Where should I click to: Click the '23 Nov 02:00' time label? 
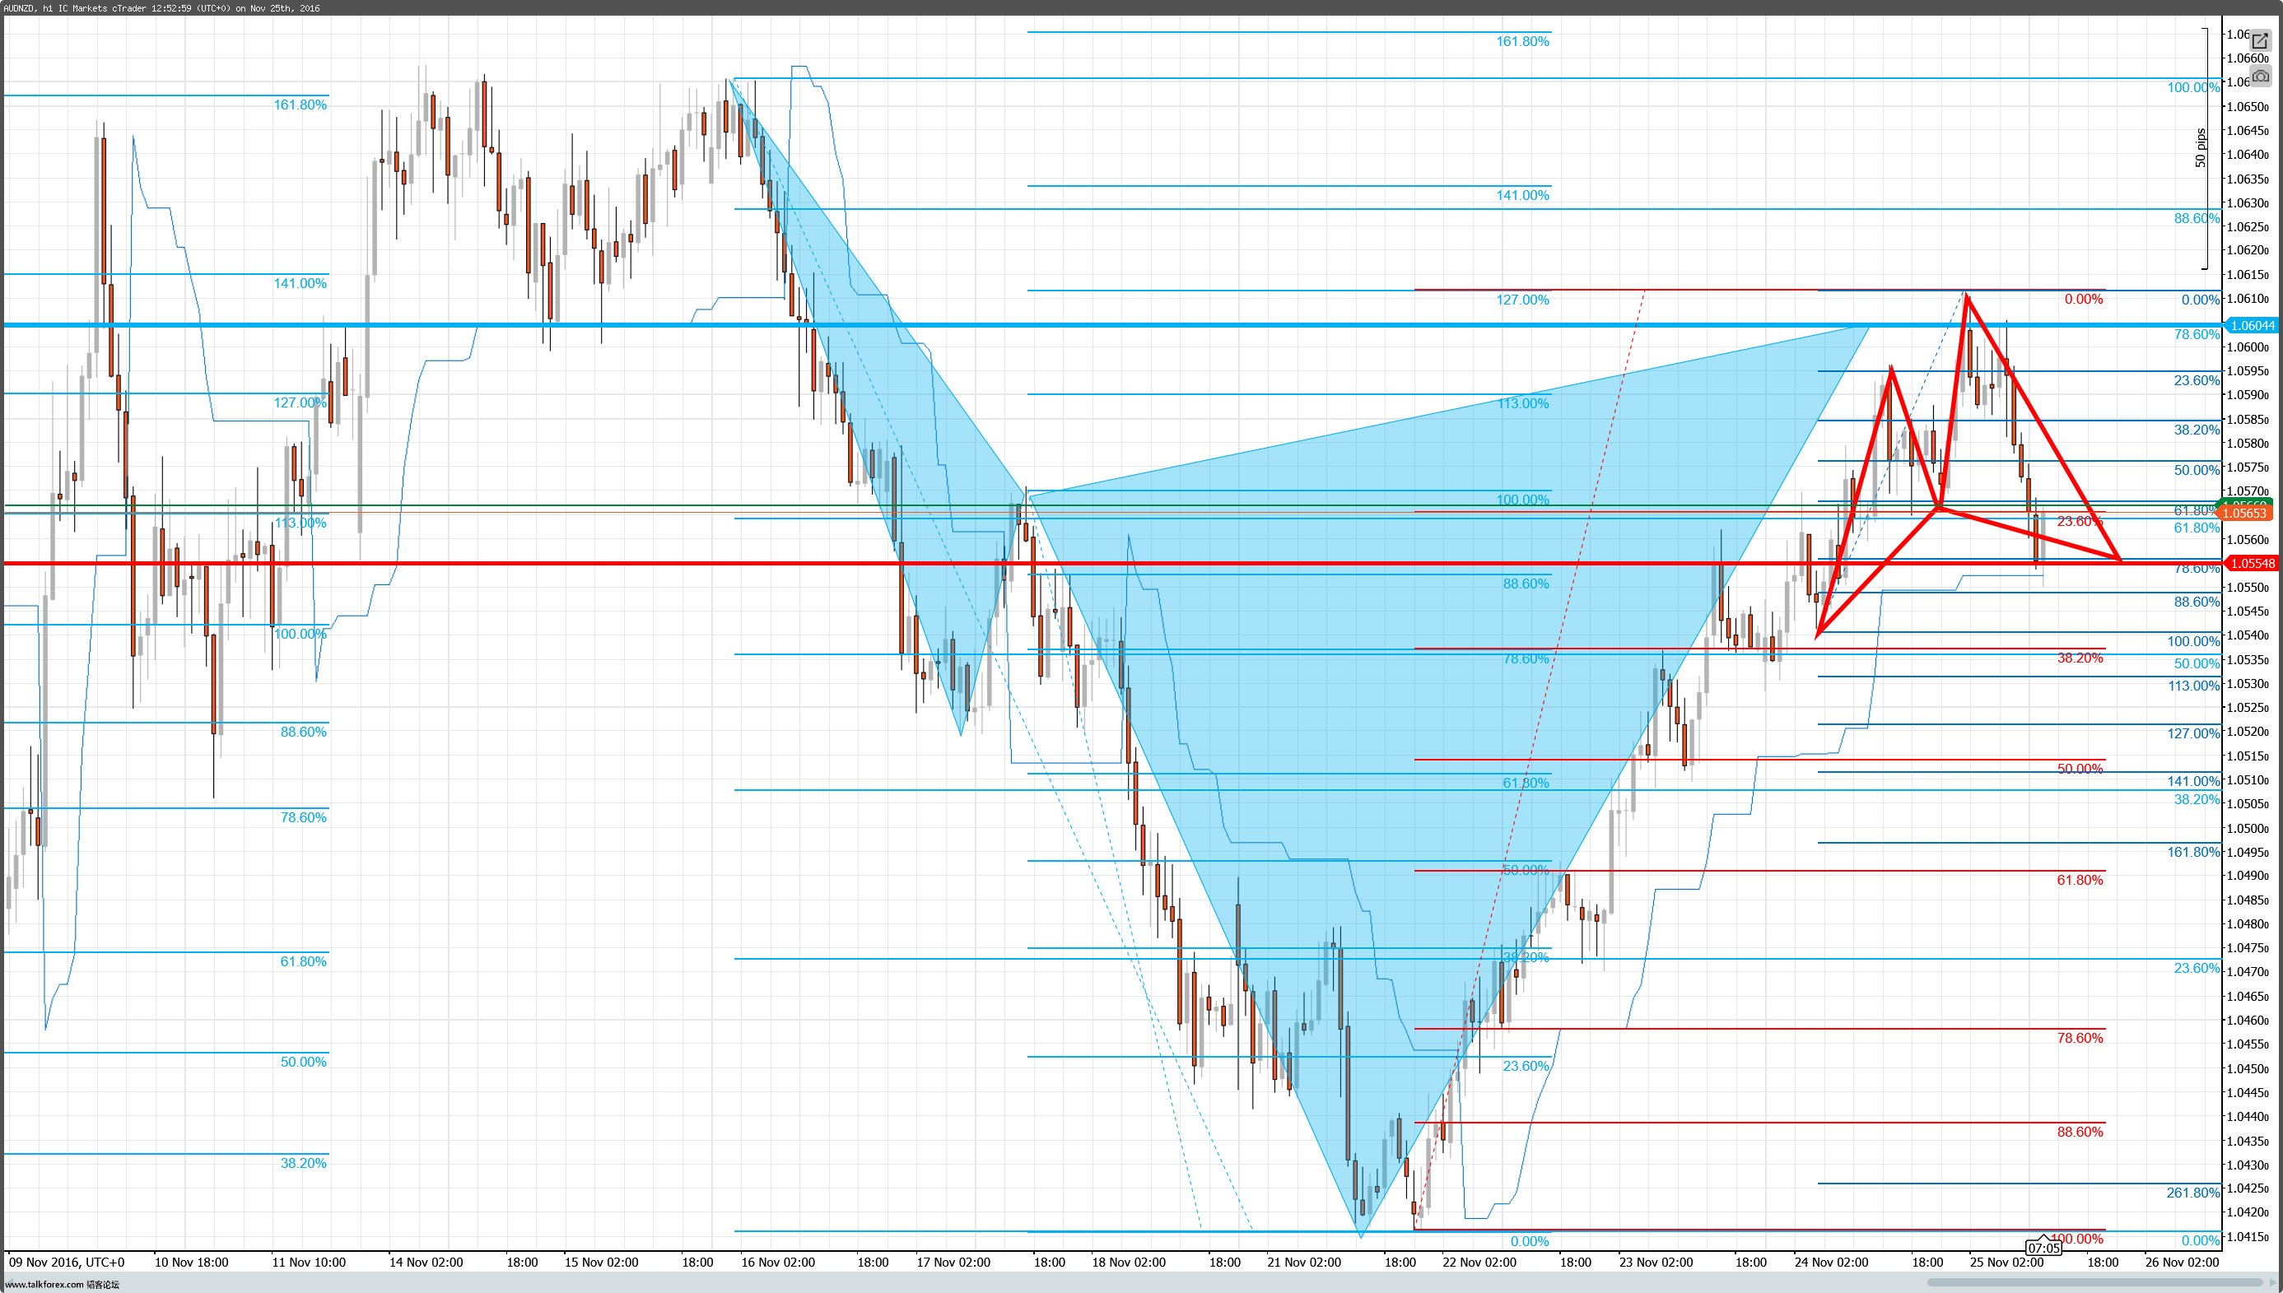(x=1656, y=1262)
